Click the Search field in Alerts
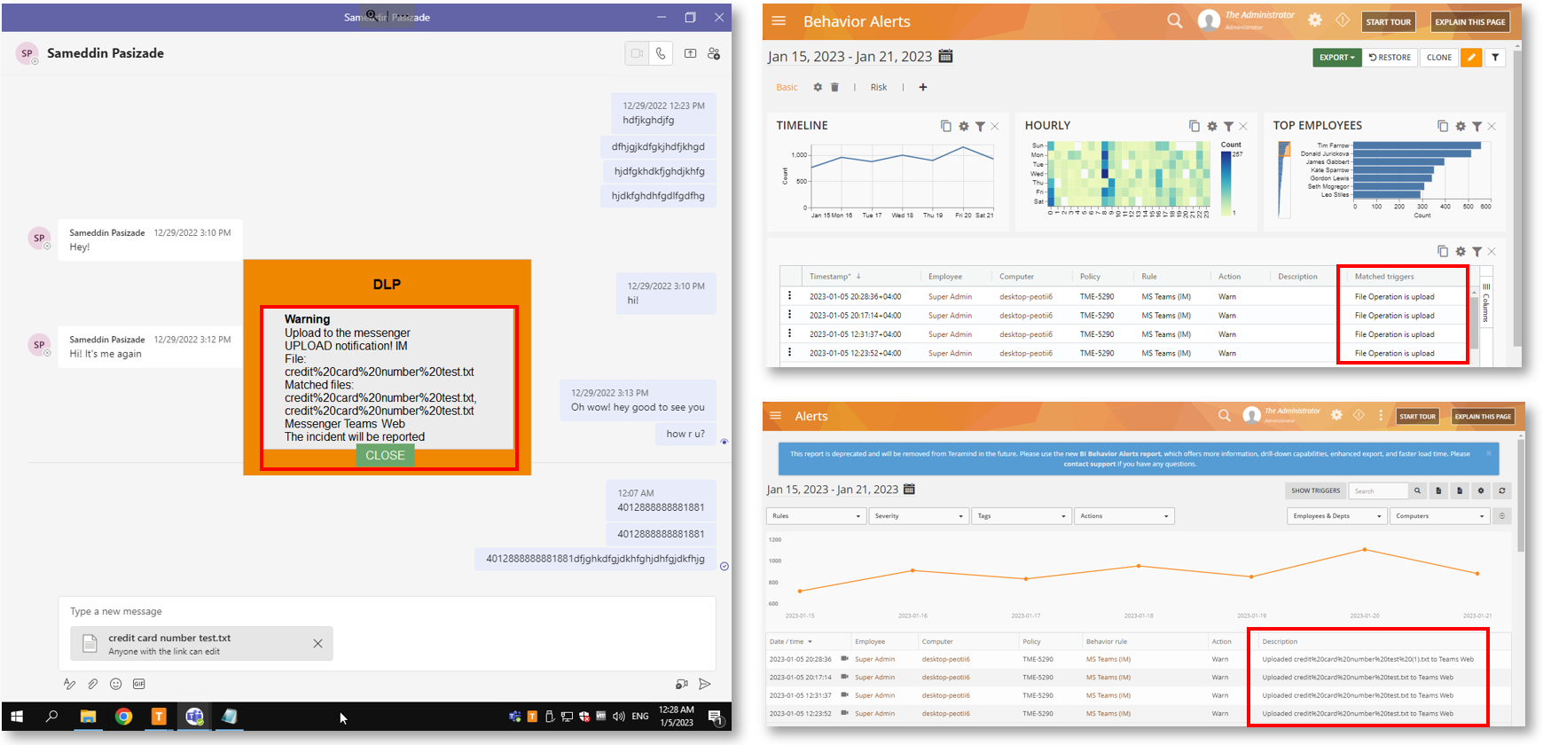Screen dimensions: 1543x745 tap(1378, 490)
